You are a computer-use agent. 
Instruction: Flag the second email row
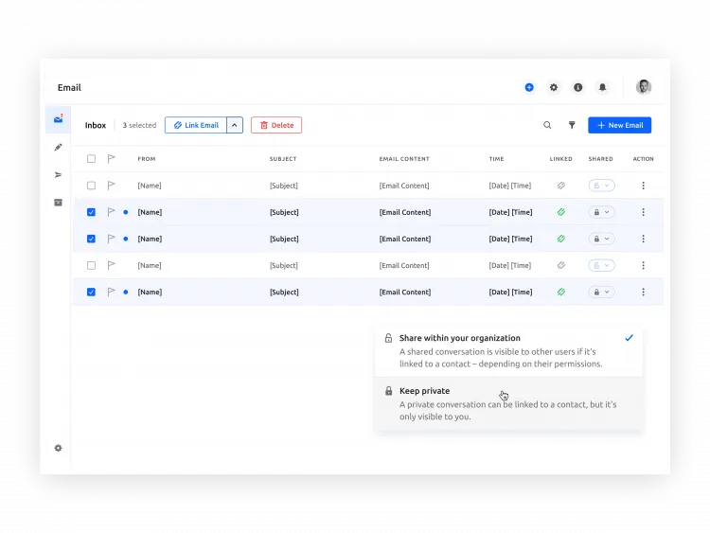(x=111, y=212)
